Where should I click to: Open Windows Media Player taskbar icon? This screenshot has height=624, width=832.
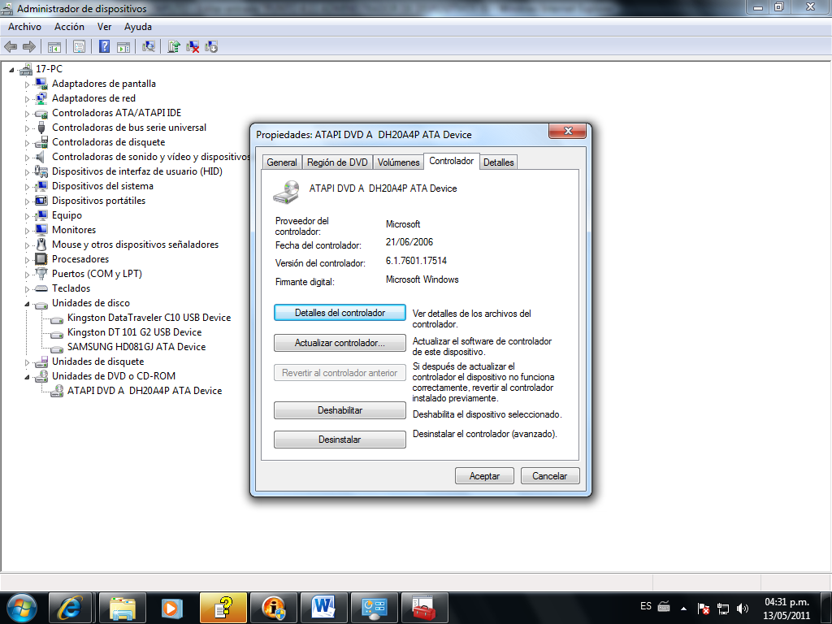tap(172, 608)
